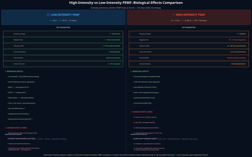Select the X icon beside left ADVERSE EFFECTS / RISKS
252x157 pixels.
6,128
